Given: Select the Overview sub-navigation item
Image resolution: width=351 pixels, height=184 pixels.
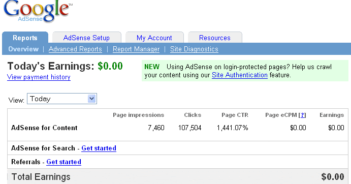Looking at the screenshot, I should (x=23, y=49).
